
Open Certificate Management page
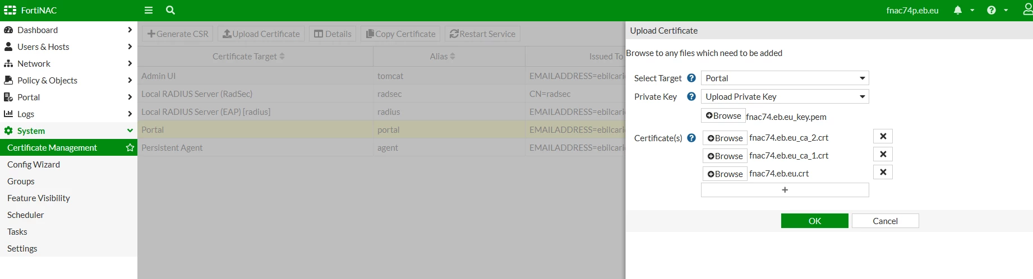coord(68,147)
